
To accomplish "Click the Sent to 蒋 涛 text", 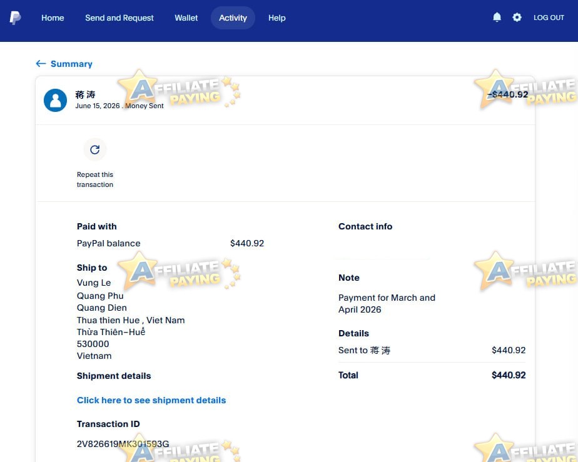I will 364,350.
